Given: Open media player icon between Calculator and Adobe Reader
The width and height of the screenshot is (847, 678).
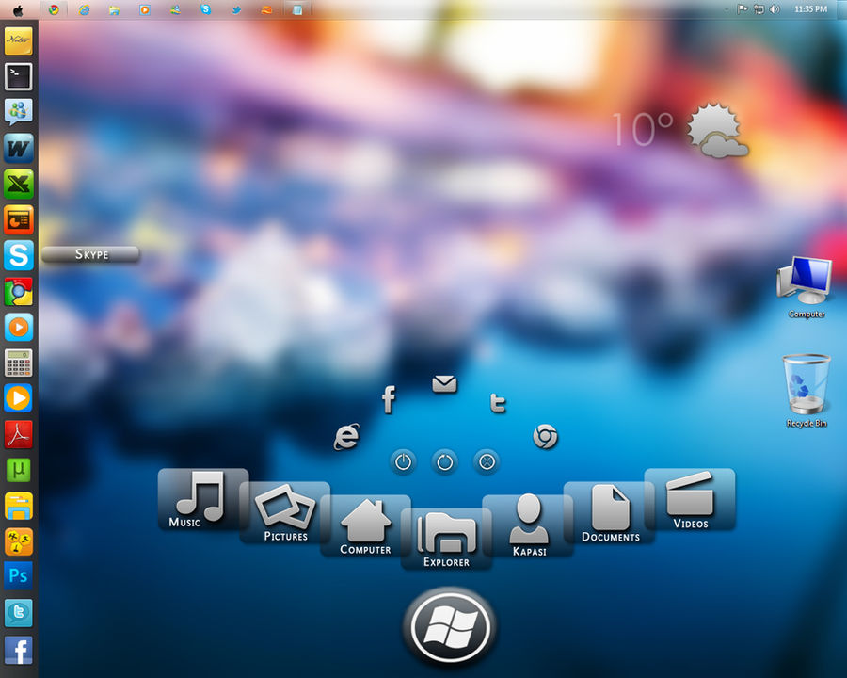Looking at the screenshot, I should pyautogui.click(x=19, y=398).
